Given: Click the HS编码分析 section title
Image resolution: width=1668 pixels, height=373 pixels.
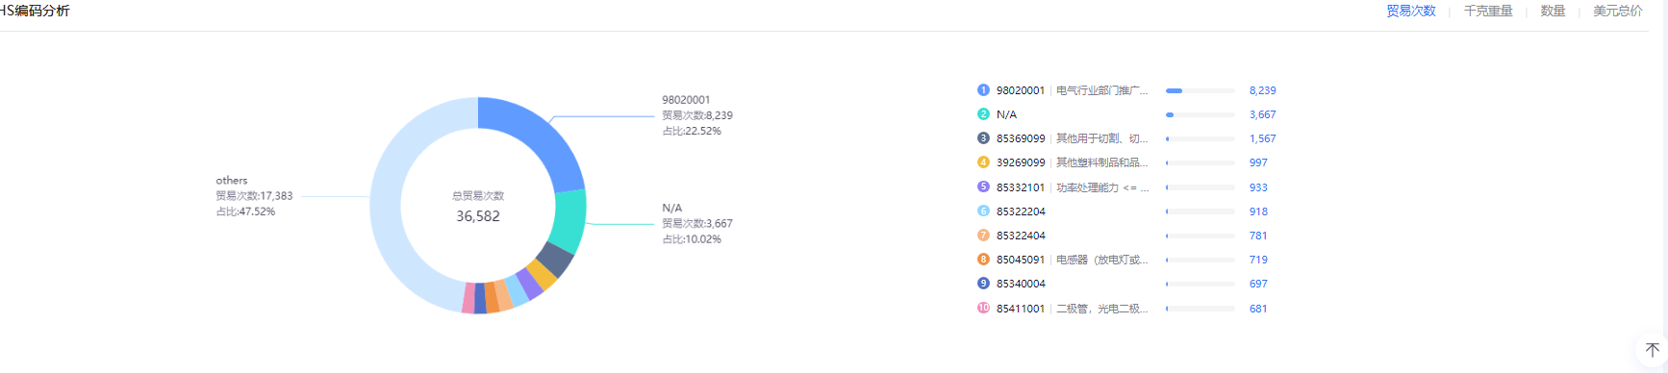Looking at the screenshot, I should [35, 11].
